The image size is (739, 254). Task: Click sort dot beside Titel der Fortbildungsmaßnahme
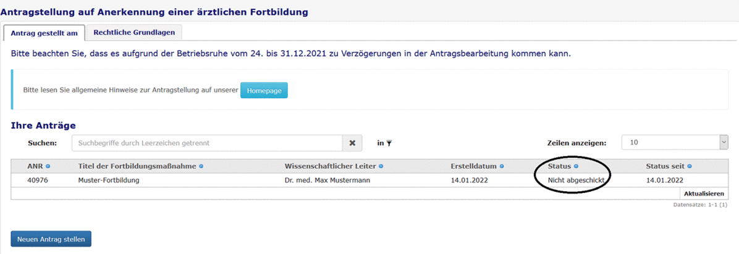pos(201,166)
